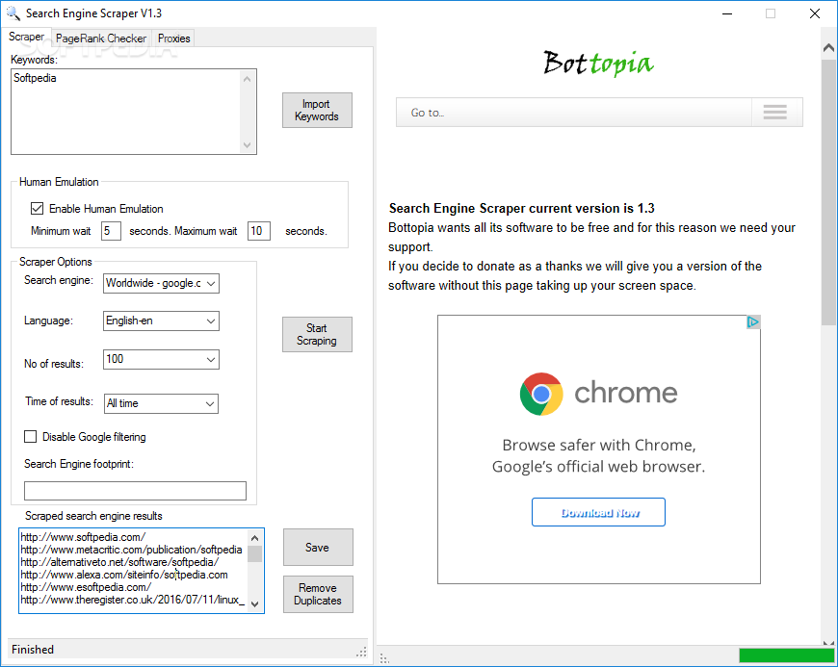
Task: Click the Maximum wait seconds field
Action: [x=259, y=231]
